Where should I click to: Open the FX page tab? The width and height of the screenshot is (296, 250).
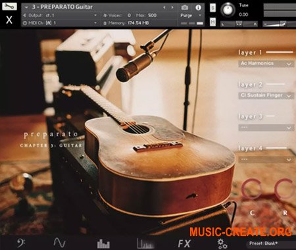(x=184, y=243)
